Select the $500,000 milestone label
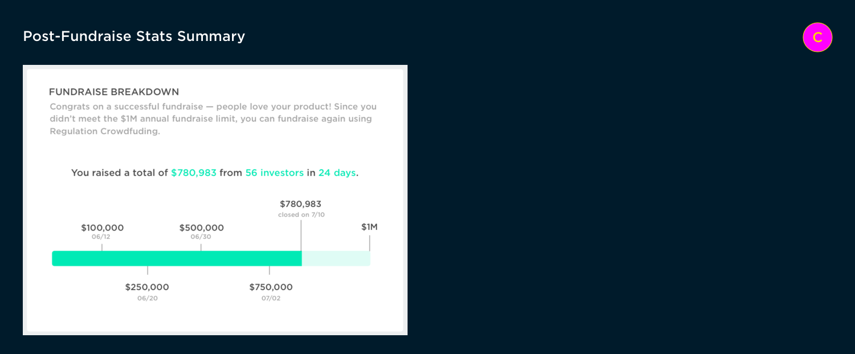855x354 pixels. [x=202, y=228]
